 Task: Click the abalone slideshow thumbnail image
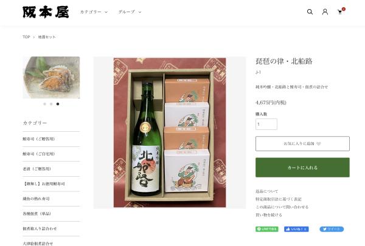(51, 77)
